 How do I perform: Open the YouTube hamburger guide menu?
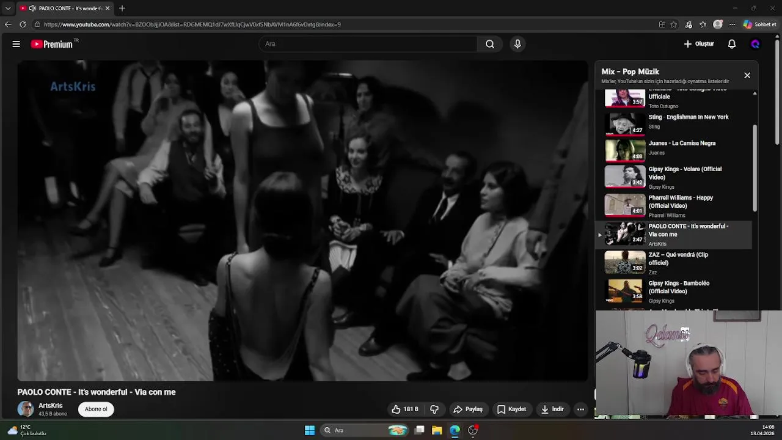point(16,44)
